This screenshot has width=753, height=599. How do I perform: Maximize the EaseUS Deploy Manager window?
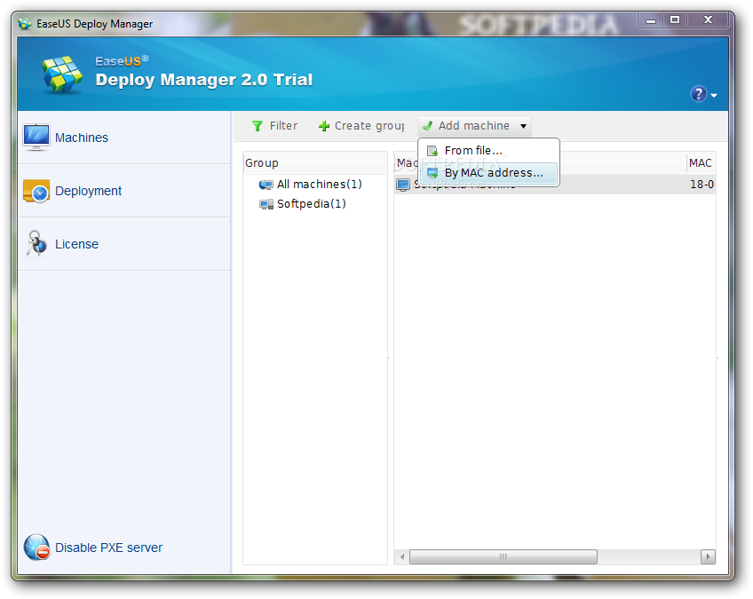click(675, 20)
